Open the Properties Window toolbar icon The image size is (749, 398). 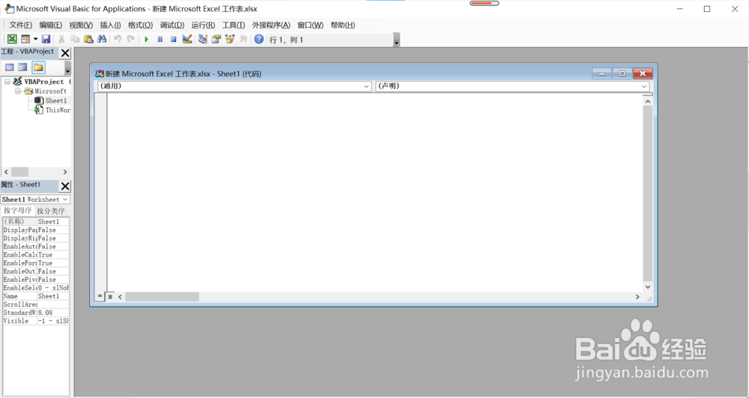216,39
